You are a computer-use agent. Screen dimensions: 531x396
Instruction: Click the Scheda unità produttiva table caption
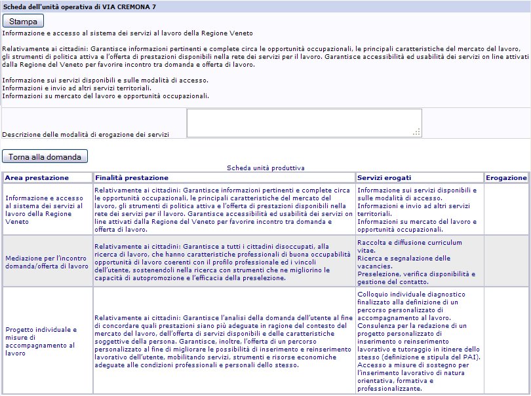coord(265,168)
